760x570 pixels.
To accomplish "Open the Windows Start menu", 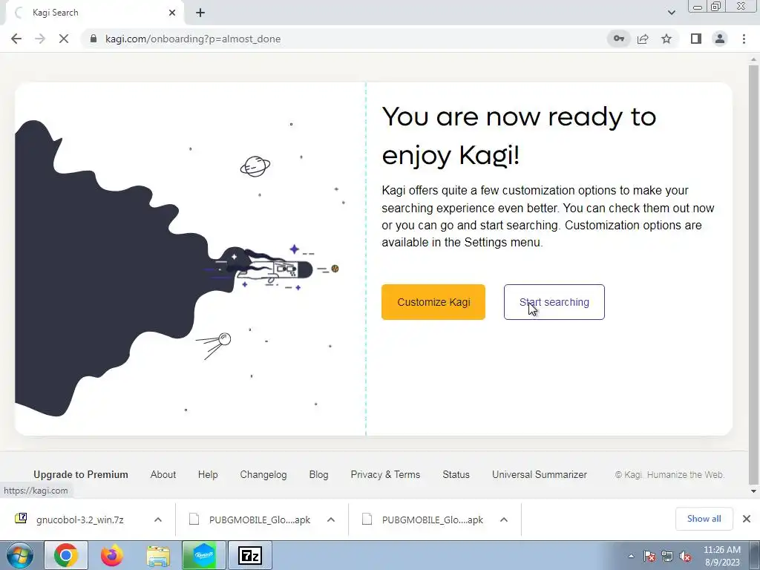I will 19,555.
